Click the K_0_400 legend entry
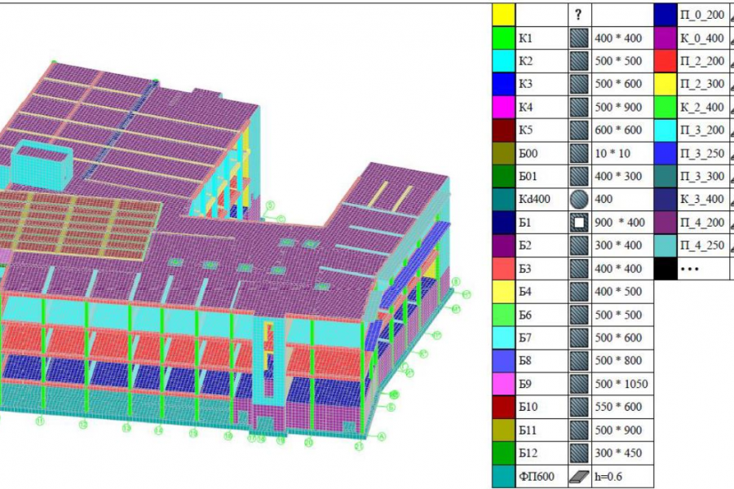734x489 pixels. pos(701,38)
